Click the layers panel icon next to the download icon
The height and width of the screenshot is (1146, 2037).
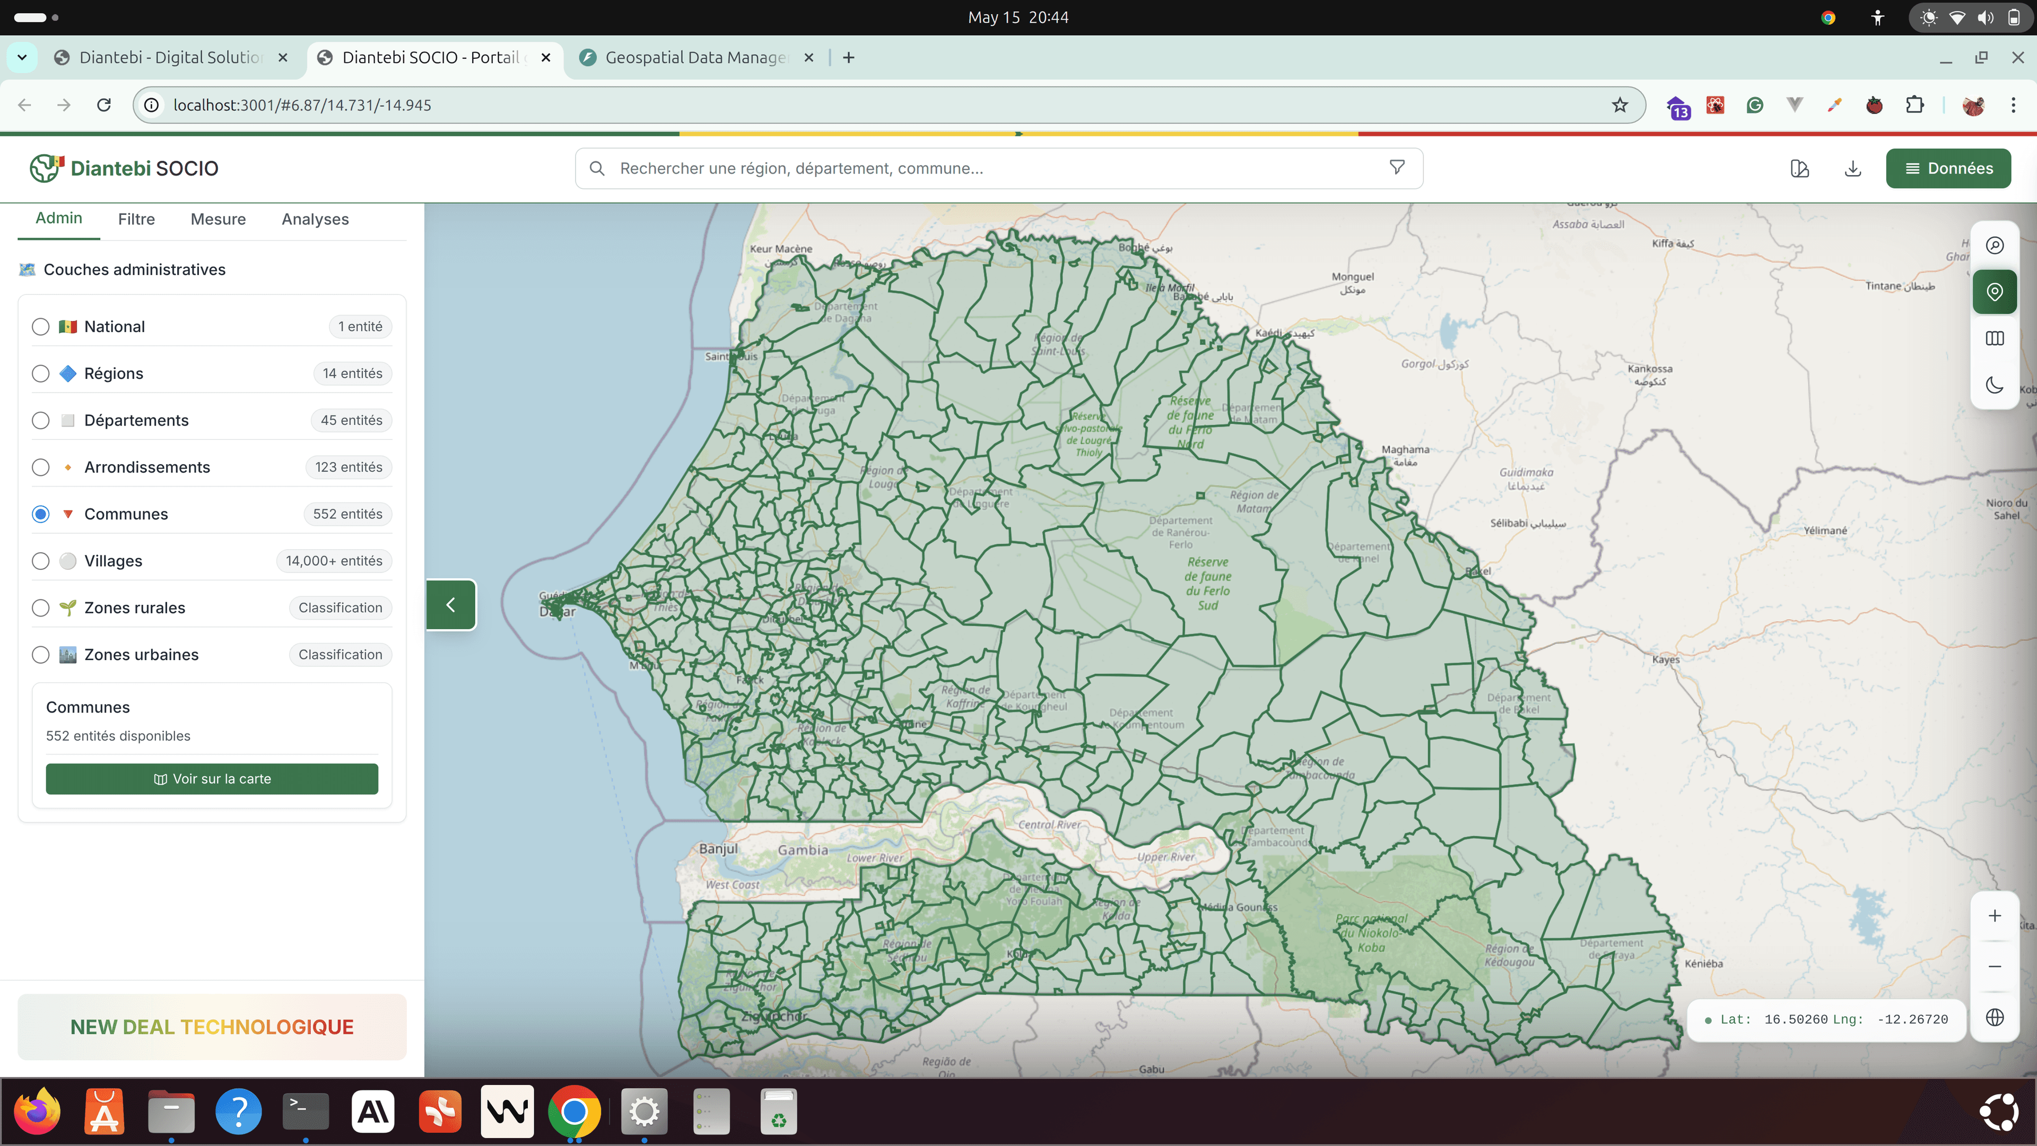pyautogui.click(x=1800, y=169)
